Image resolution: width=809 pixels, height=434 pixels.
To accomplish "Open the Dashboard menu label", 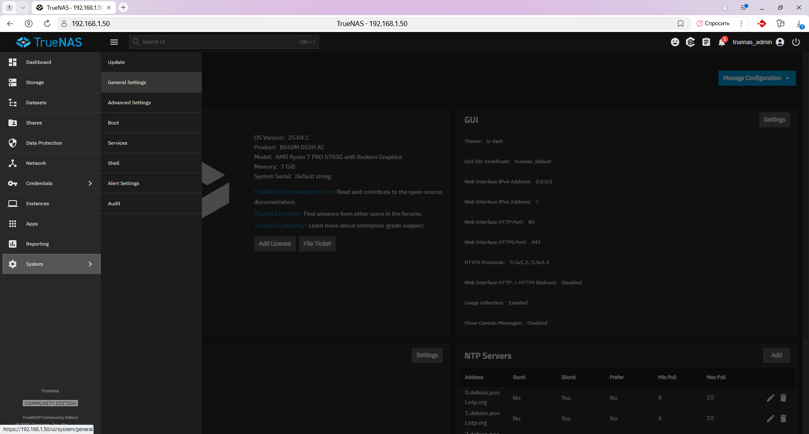I will [39, 62].
